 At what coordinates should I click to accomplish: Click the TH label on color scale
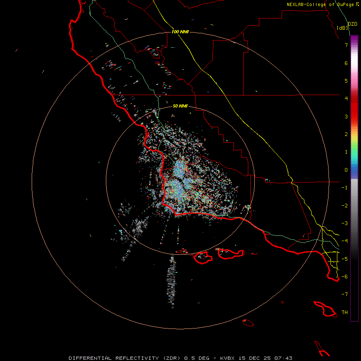345,312
